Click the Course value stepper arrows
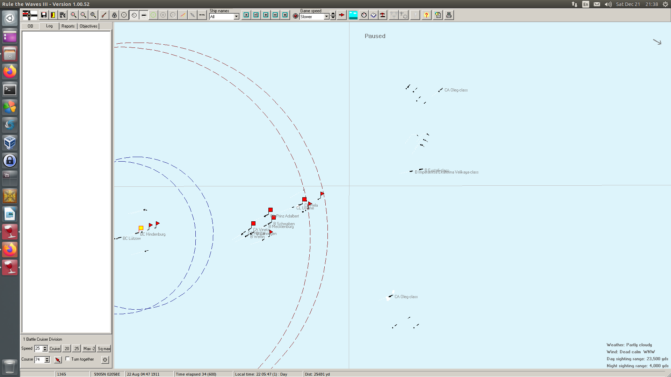The height and width of the screenshot is (377, 671). pyautogui.click(x=47, y=360)
